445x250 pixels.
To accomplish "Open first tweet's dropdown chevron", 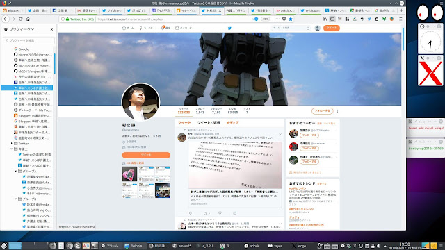I will point(280,134).
